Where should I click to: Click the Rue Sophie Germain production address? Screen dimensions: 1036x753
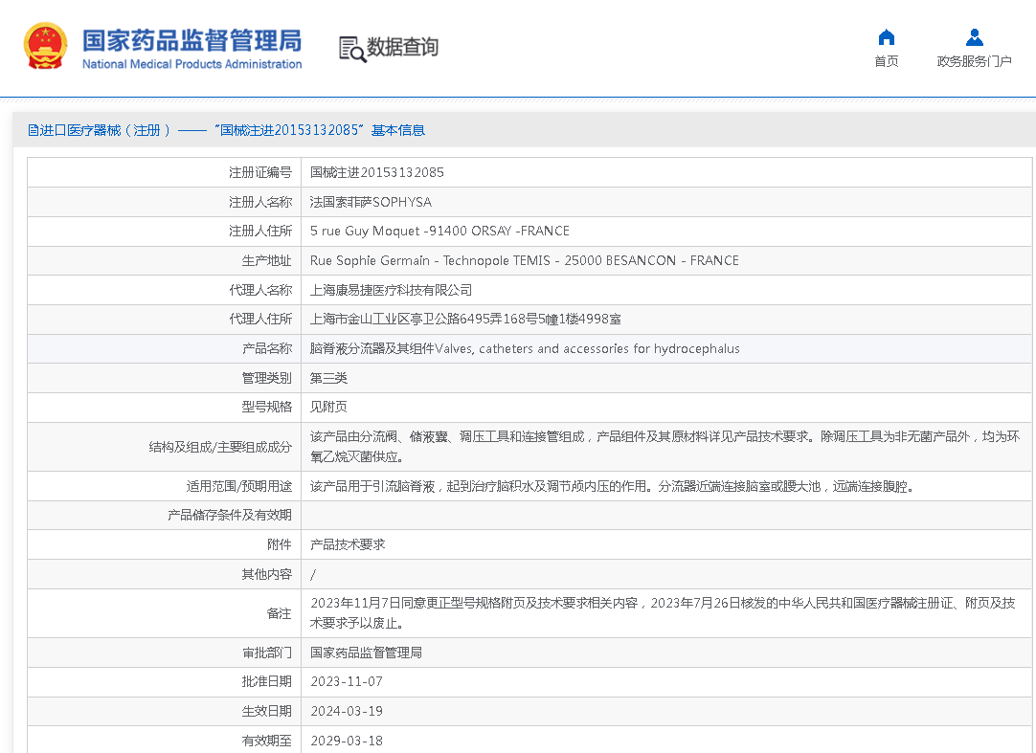point(524,260)
